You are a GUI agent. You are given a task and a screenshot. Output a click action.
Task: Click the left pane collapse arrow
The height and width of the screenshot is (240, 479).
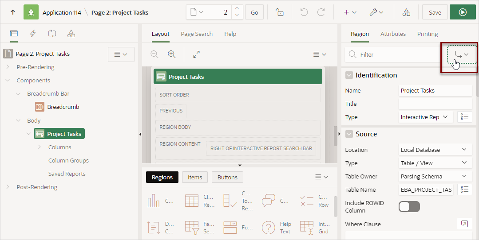[x=140, y=134]
